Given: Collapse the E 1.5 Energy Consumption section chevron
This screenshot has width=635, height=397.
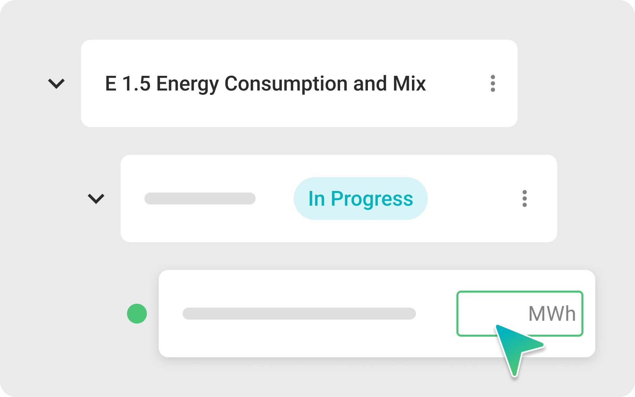Looking at the screenshot, I should 56,83.
